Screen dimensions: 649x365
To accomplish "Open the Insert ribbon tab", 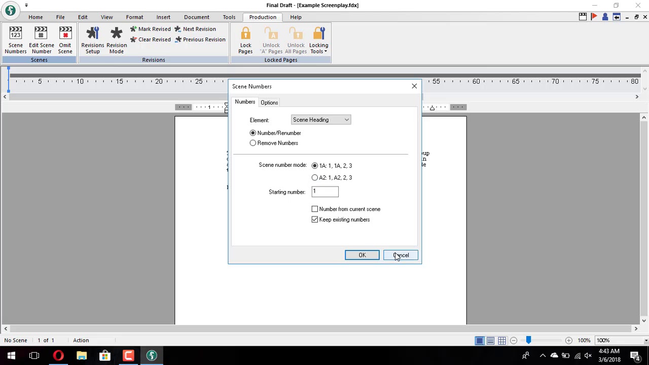I will (163, 17).
